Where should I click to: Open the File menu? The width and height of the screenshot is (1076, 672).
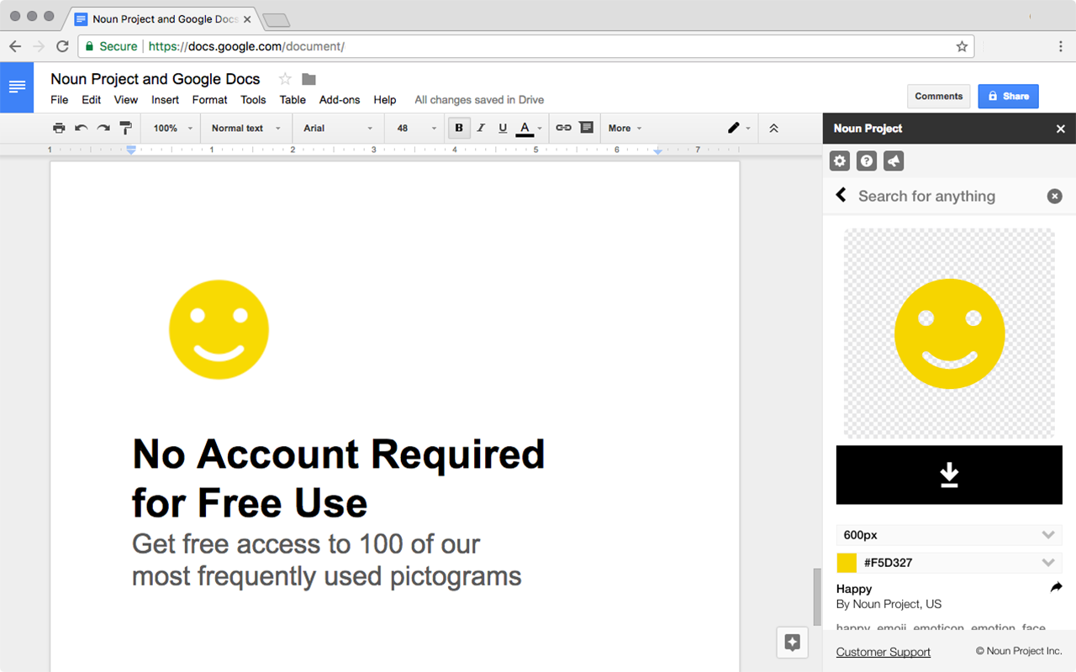(x=60, y=99)
